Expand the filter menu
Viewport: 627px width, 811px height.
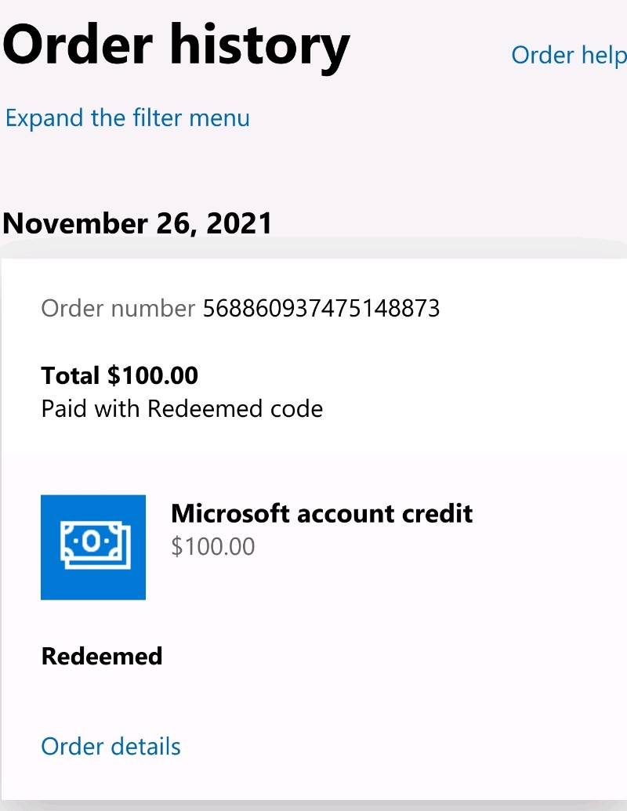[x=127, y=118]
